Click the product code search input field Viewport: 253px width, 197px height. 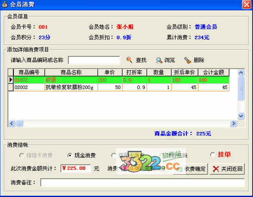click(x=94, y=60)
